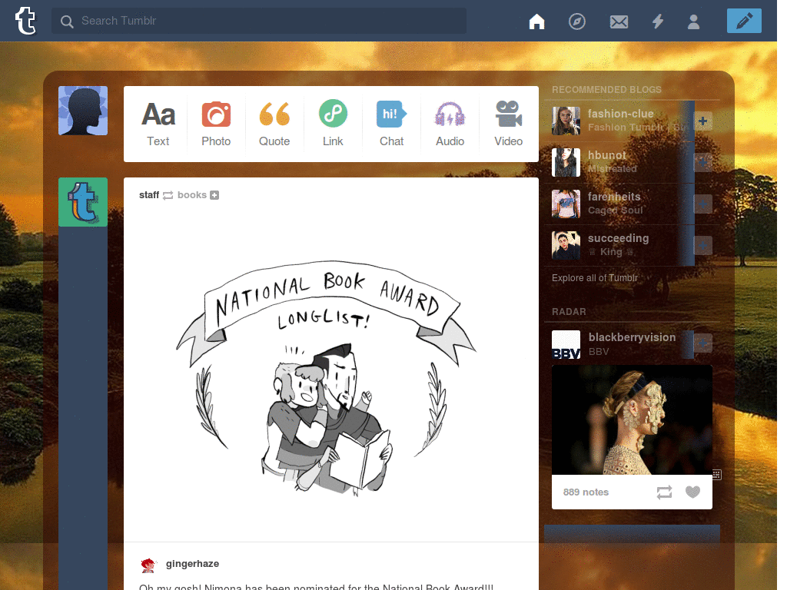
Task: Open the succeeding recommended blog
Action: click(619, 238)
